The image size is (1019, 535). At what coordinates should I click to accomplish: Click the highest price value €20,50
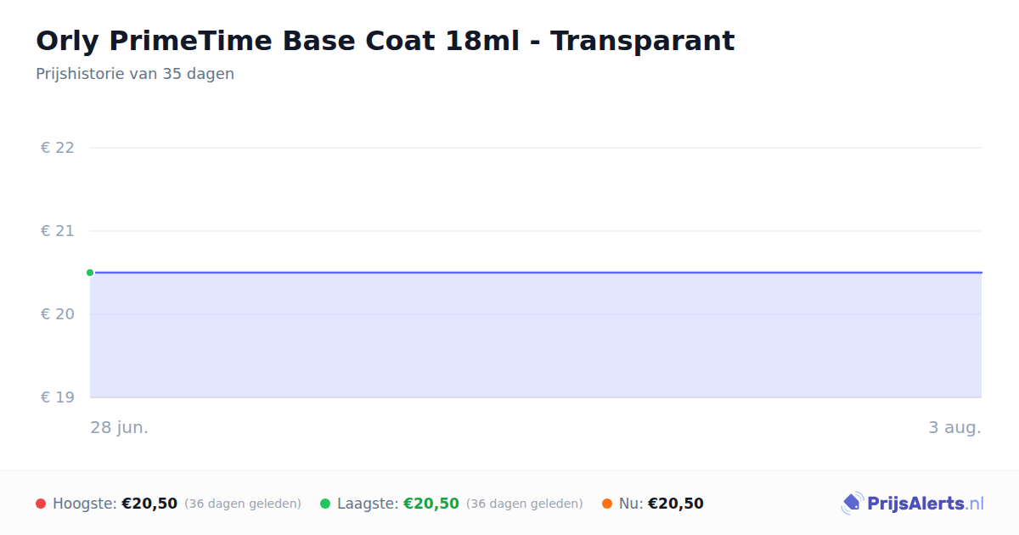pyautogui.click(x=149, y=504)
